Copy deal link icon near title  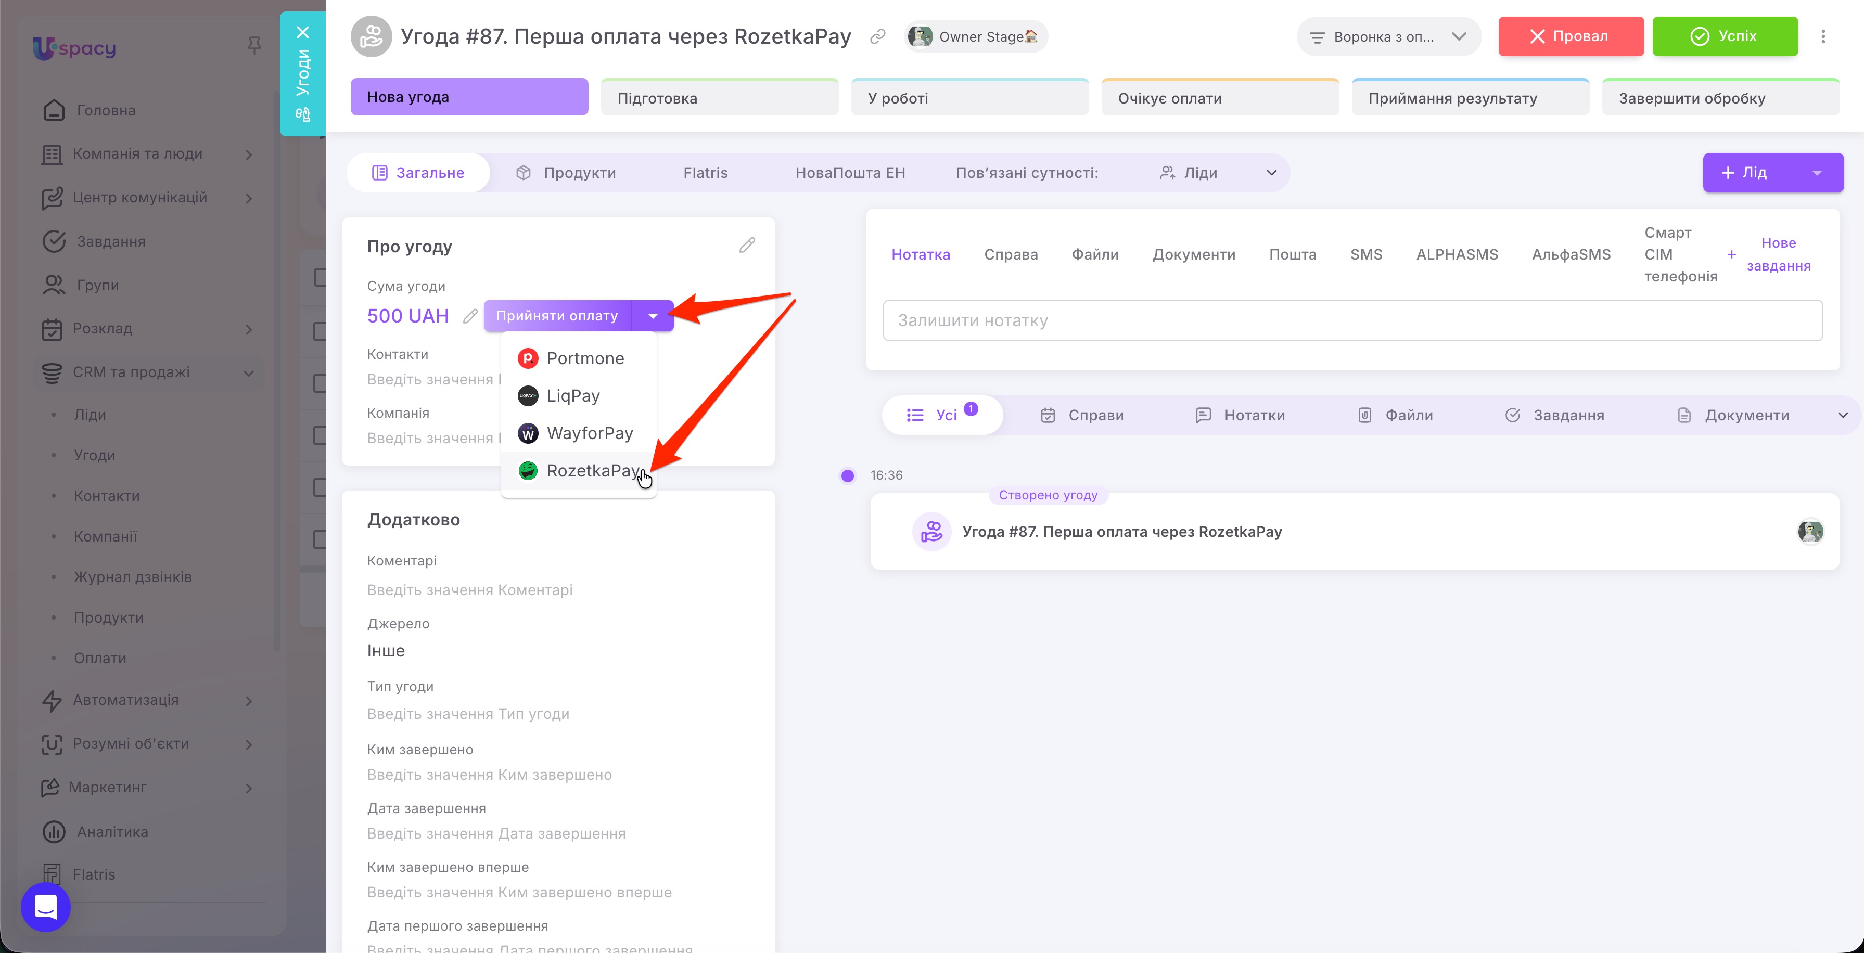878,36
